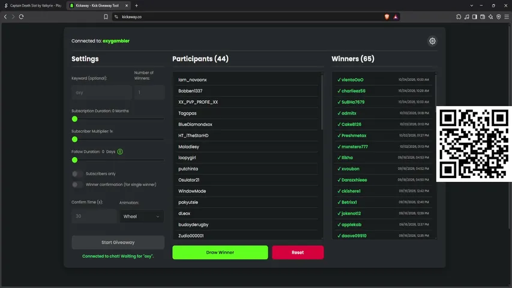Adjust the Subscription Duration slider handle
This screenshot has height=288, width=512.
75,119
